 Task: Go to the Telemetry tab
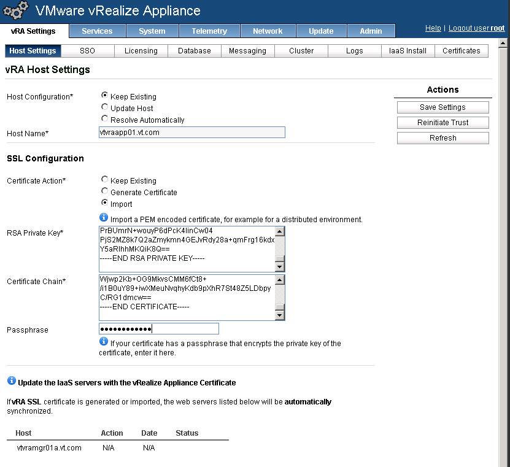[x=209, y=31]
